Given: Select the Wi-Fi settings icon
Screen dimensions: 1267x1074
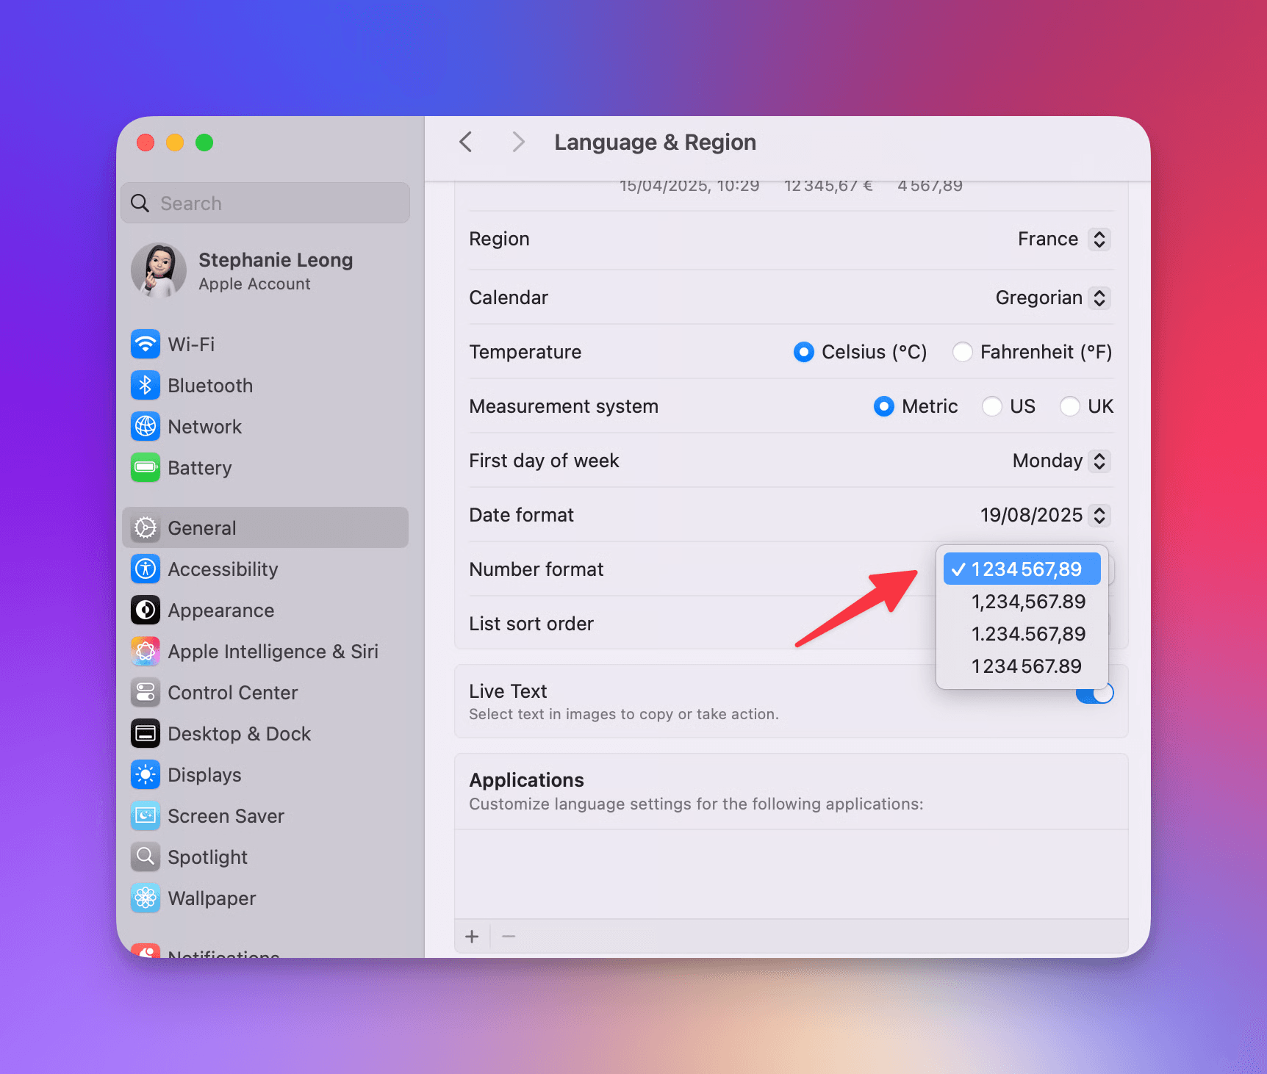Looking at the screenshot, I should click(x=145, y=344).
